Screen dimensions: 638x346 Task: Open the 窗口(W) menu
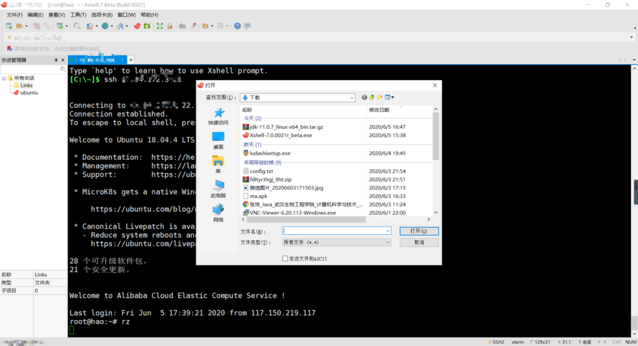coord(126,15)
